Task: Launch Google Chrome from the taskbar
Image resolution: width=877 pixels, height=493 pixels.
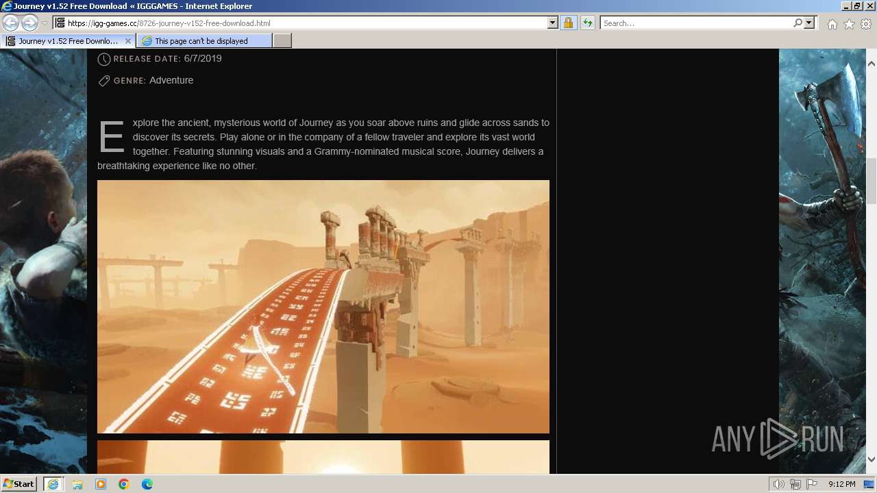Action: 124,484
